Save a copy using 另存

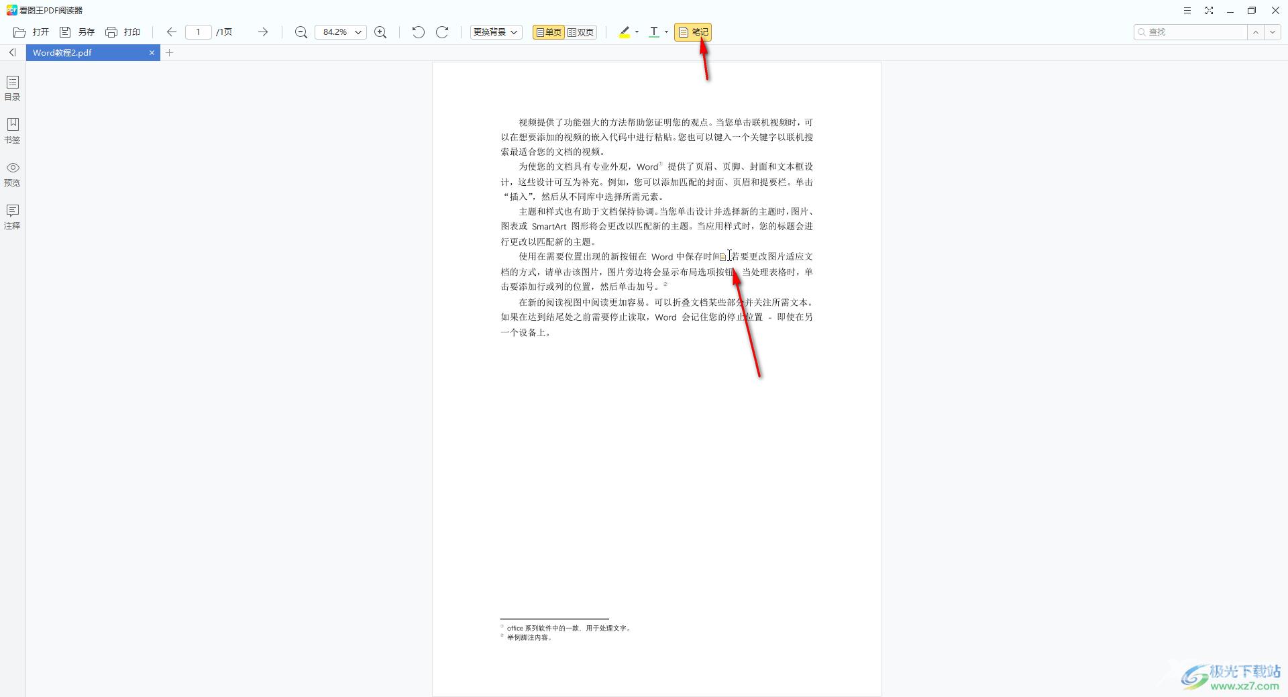click(77, 32)
